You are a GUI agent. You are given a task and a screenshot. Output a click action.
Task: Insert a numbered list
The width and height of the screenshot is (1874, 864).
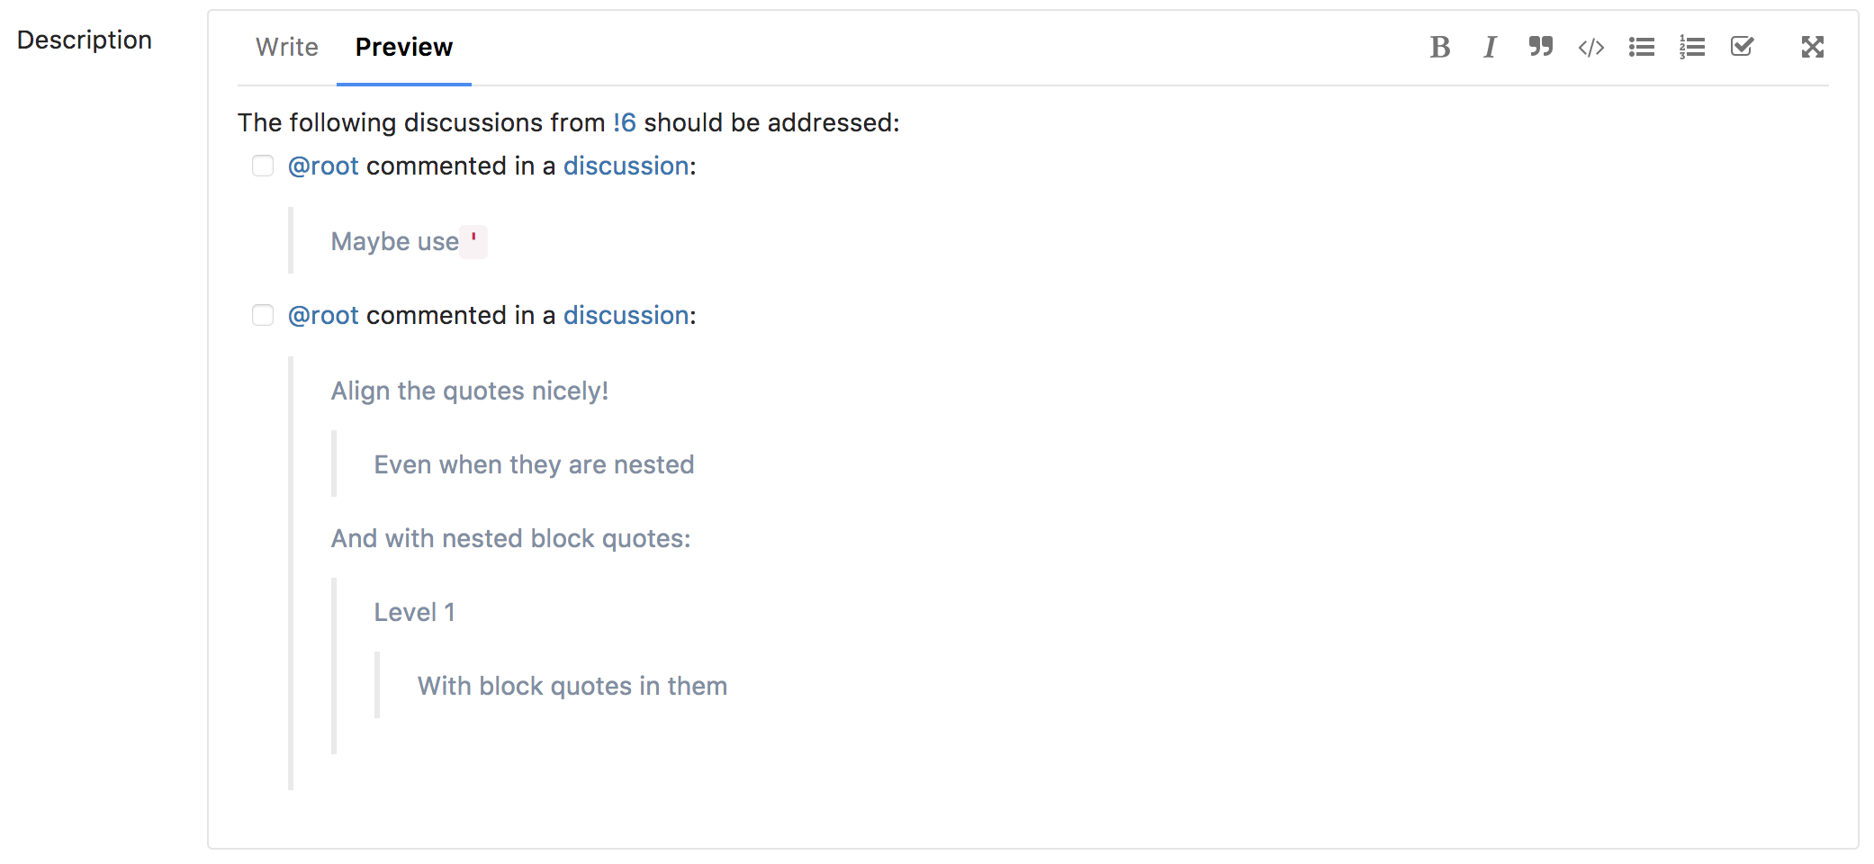point(1692,47)
